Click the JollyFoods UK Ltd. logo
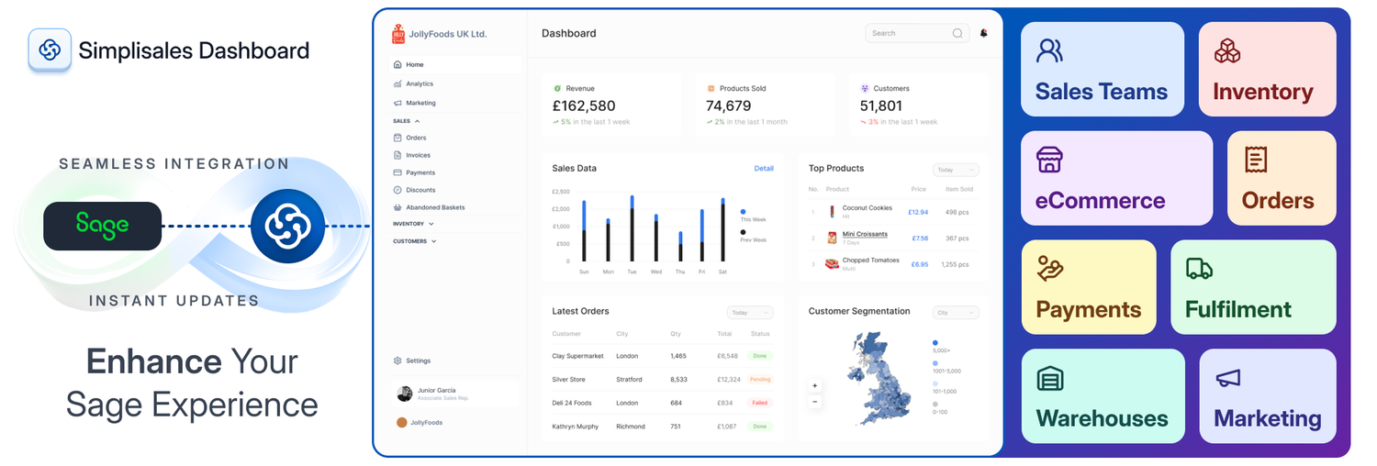The height and width of the screenshot is (466, 1377). (398, 33)
